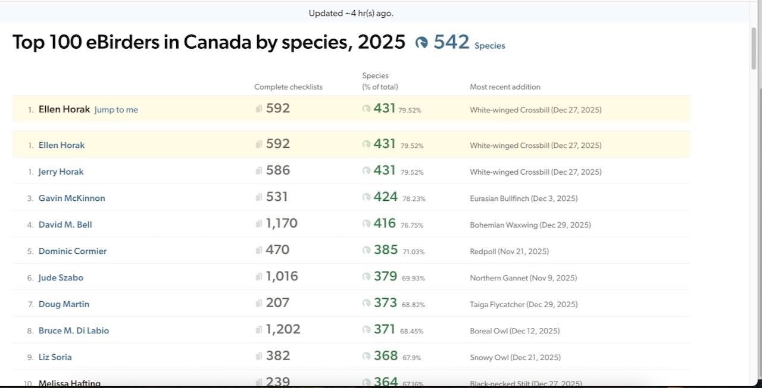Open David M. Bell's profile
The height and width of the screenshot is (388, 762).
click(65, 225)
